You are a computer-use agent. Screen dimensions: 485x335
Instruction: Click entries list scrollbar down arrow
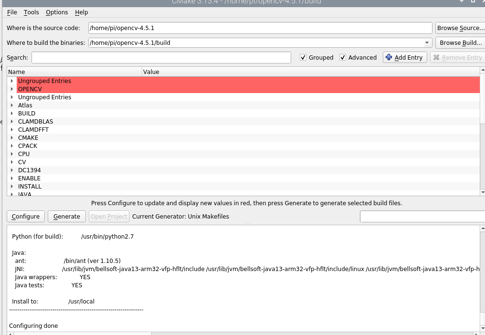click(483, 192)
